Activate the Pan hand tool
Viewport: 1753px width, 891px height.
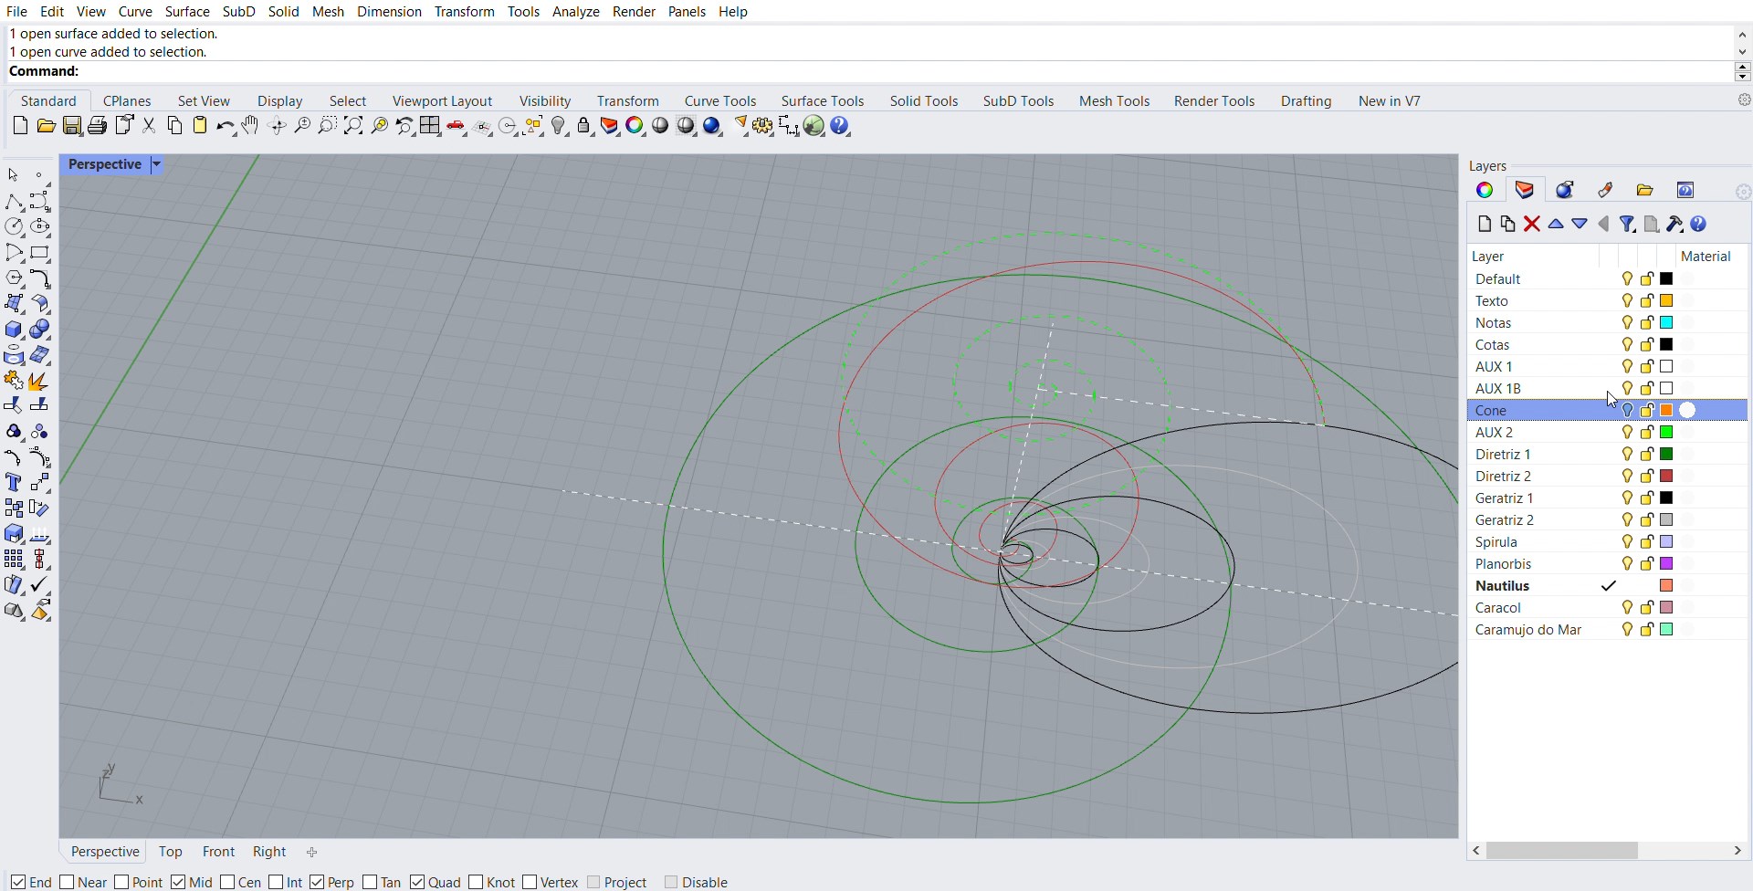[x=251, y=126]
